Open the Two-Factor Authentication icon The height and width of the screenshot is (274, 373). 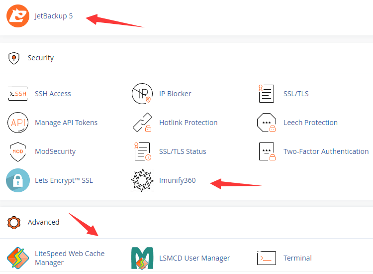(266, 151)
